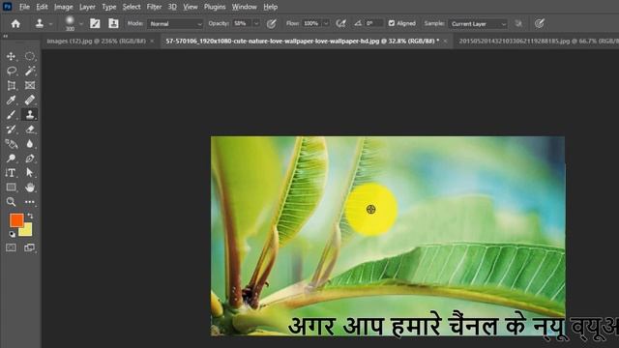Open the File menu
Screen dimensions: 619x348
pos(24,7)
